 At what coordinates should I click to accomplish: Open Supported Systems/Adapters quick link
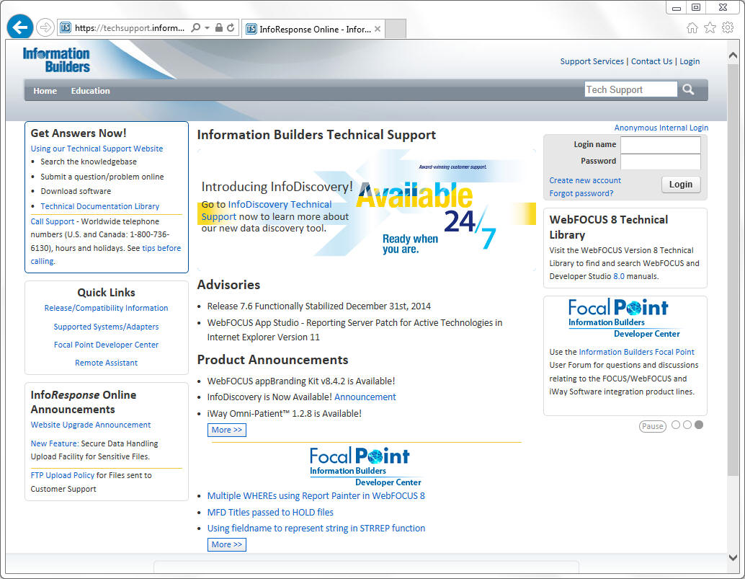[x=106, y=327]
